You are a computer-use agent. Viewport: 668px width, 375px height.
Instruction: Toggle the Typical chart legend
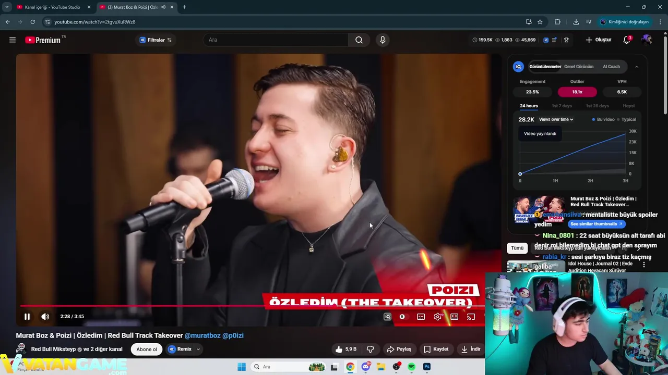627,119
